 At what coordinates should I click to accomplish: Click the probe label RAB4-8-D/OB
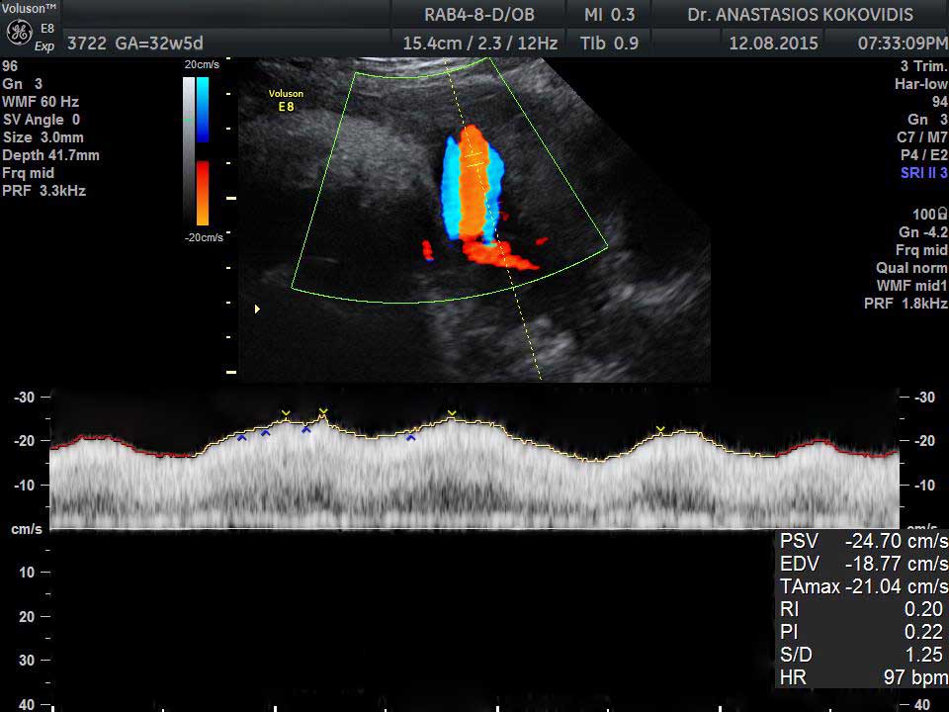[479, 15]
